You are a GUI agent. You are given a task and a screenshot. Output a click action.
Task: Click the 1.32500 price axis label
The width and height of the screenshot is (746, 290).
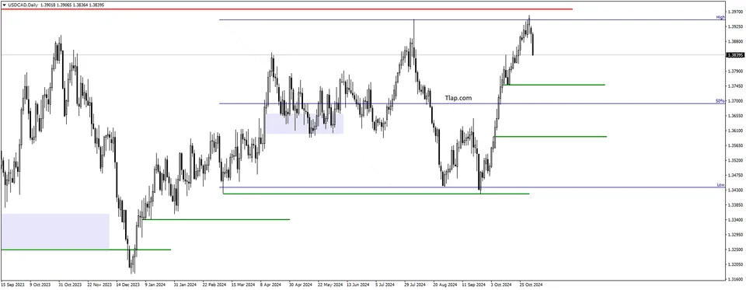[x=736, y=249]
